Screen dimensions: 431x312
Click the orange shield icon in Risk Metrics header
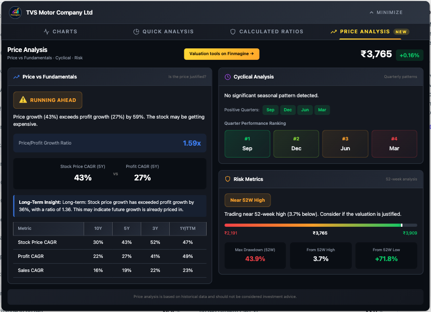pos(227,178)
